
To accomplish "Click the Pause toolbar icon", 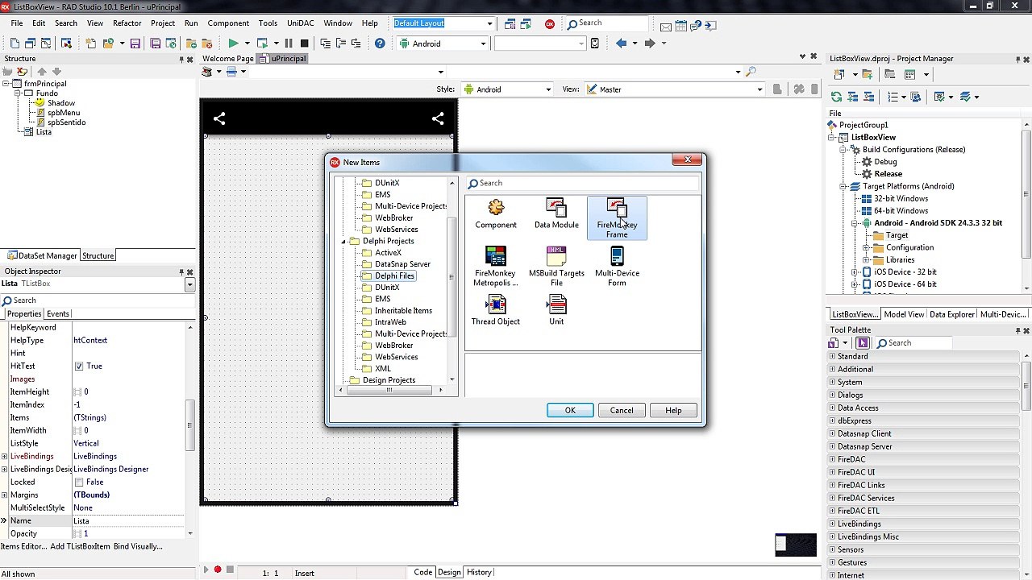I will point(289,43).
